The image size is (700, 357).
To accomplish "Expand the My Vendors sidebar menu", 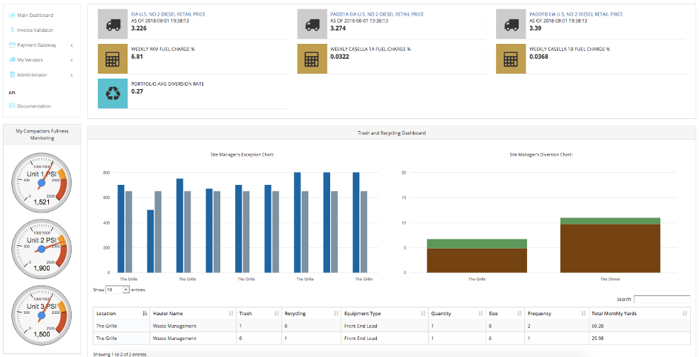I will [72, 60].
